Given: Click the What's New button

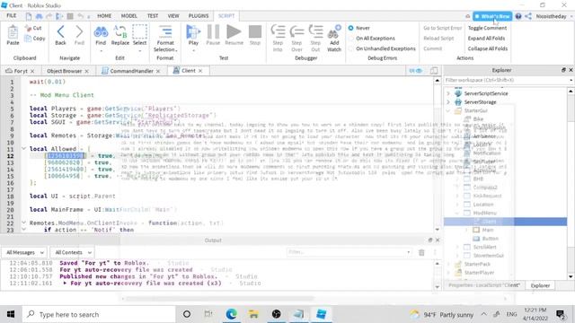Looking at the screenshot, I should click(x=492, y=16).
